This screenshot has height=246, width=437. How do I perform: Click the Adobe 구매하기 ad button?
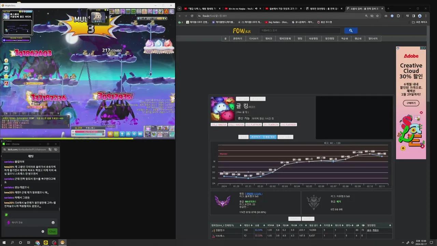tap(411, 103)
